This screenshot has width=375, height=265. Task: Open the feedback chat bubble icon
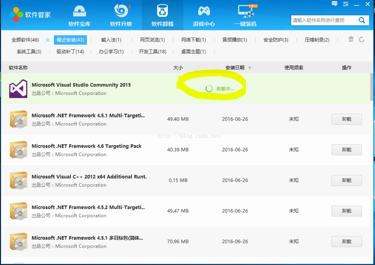pos(335,3)
